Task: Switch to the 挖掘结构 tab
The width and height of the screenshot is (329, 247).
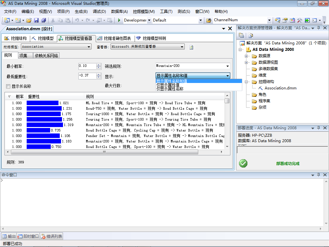Action: (16, 38)
